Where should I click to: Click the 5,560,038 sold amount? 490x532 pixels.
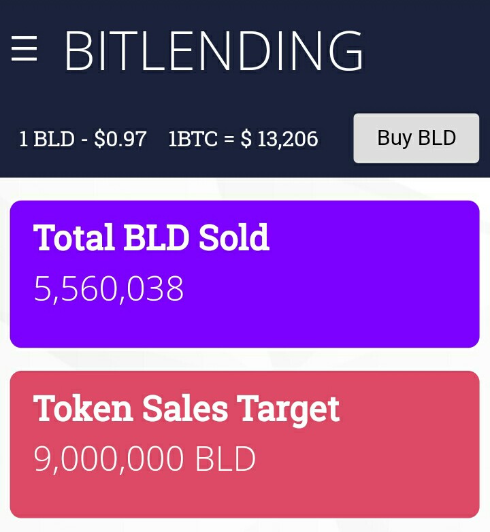[109, 288]
